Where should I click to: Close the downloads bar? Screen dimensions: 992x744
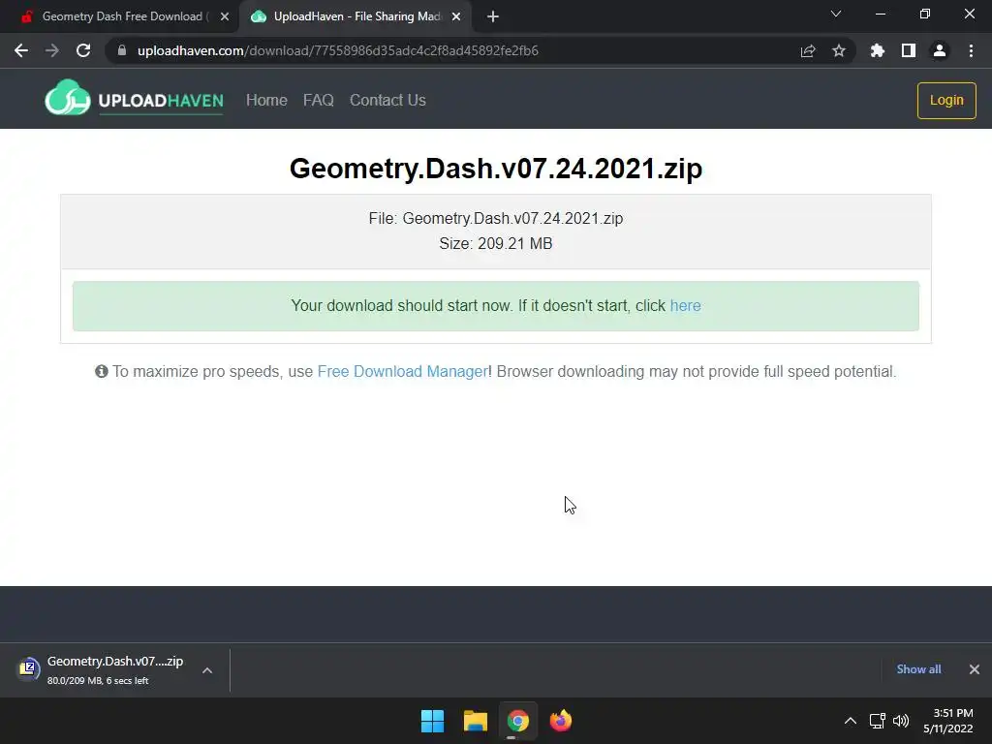click(975, 669)
